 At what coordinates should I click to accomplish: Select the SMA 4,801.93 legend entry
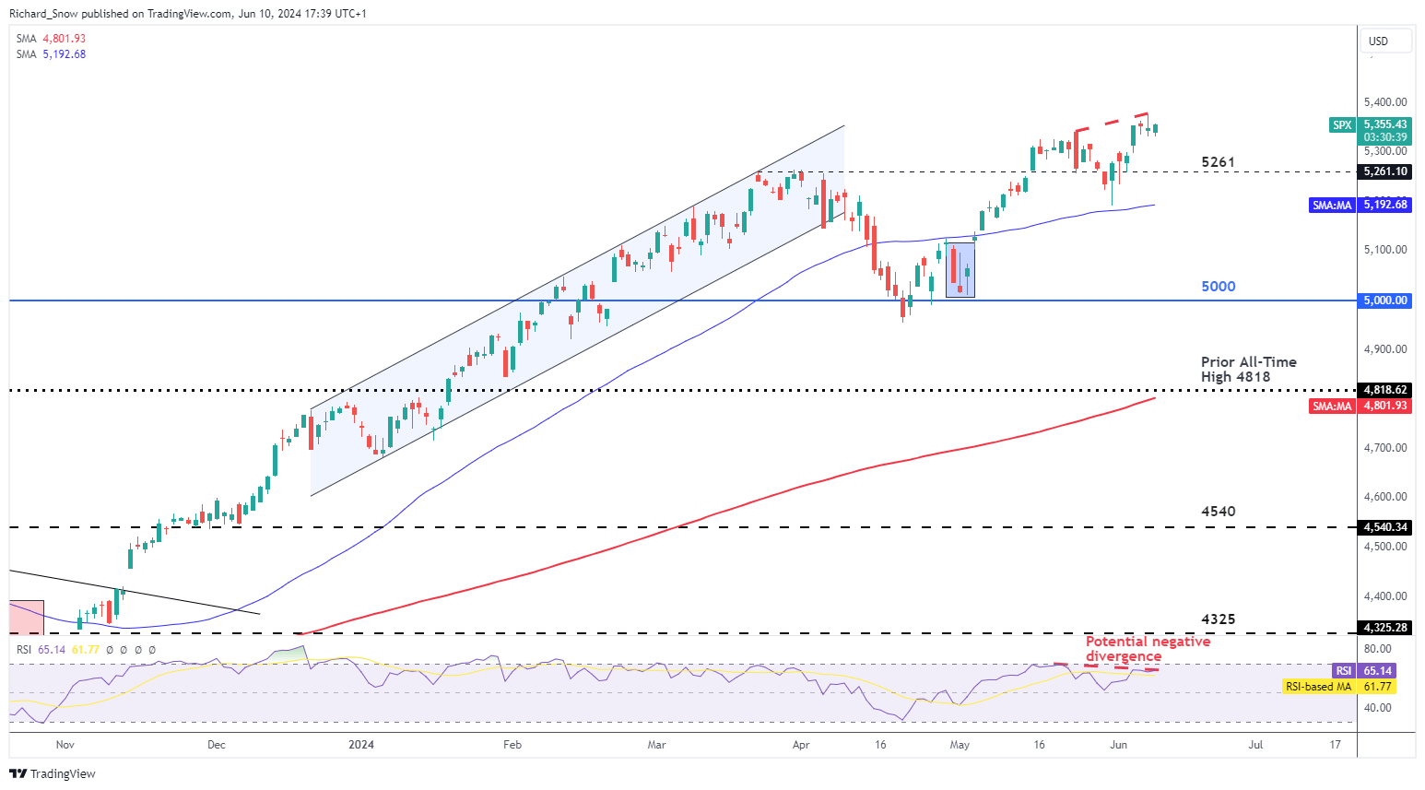pos(51,39)
